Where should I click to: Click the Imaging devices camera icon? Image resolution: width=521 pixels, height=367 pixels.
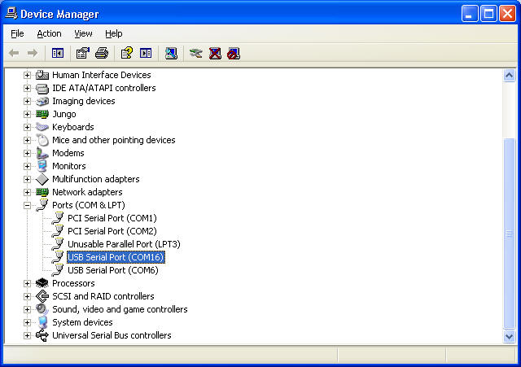click(42, 101)
